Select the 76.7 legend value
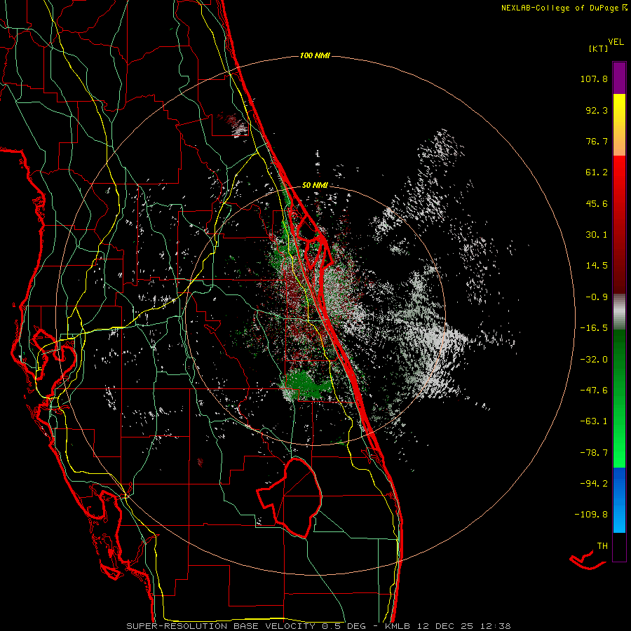 click(597, 141)
